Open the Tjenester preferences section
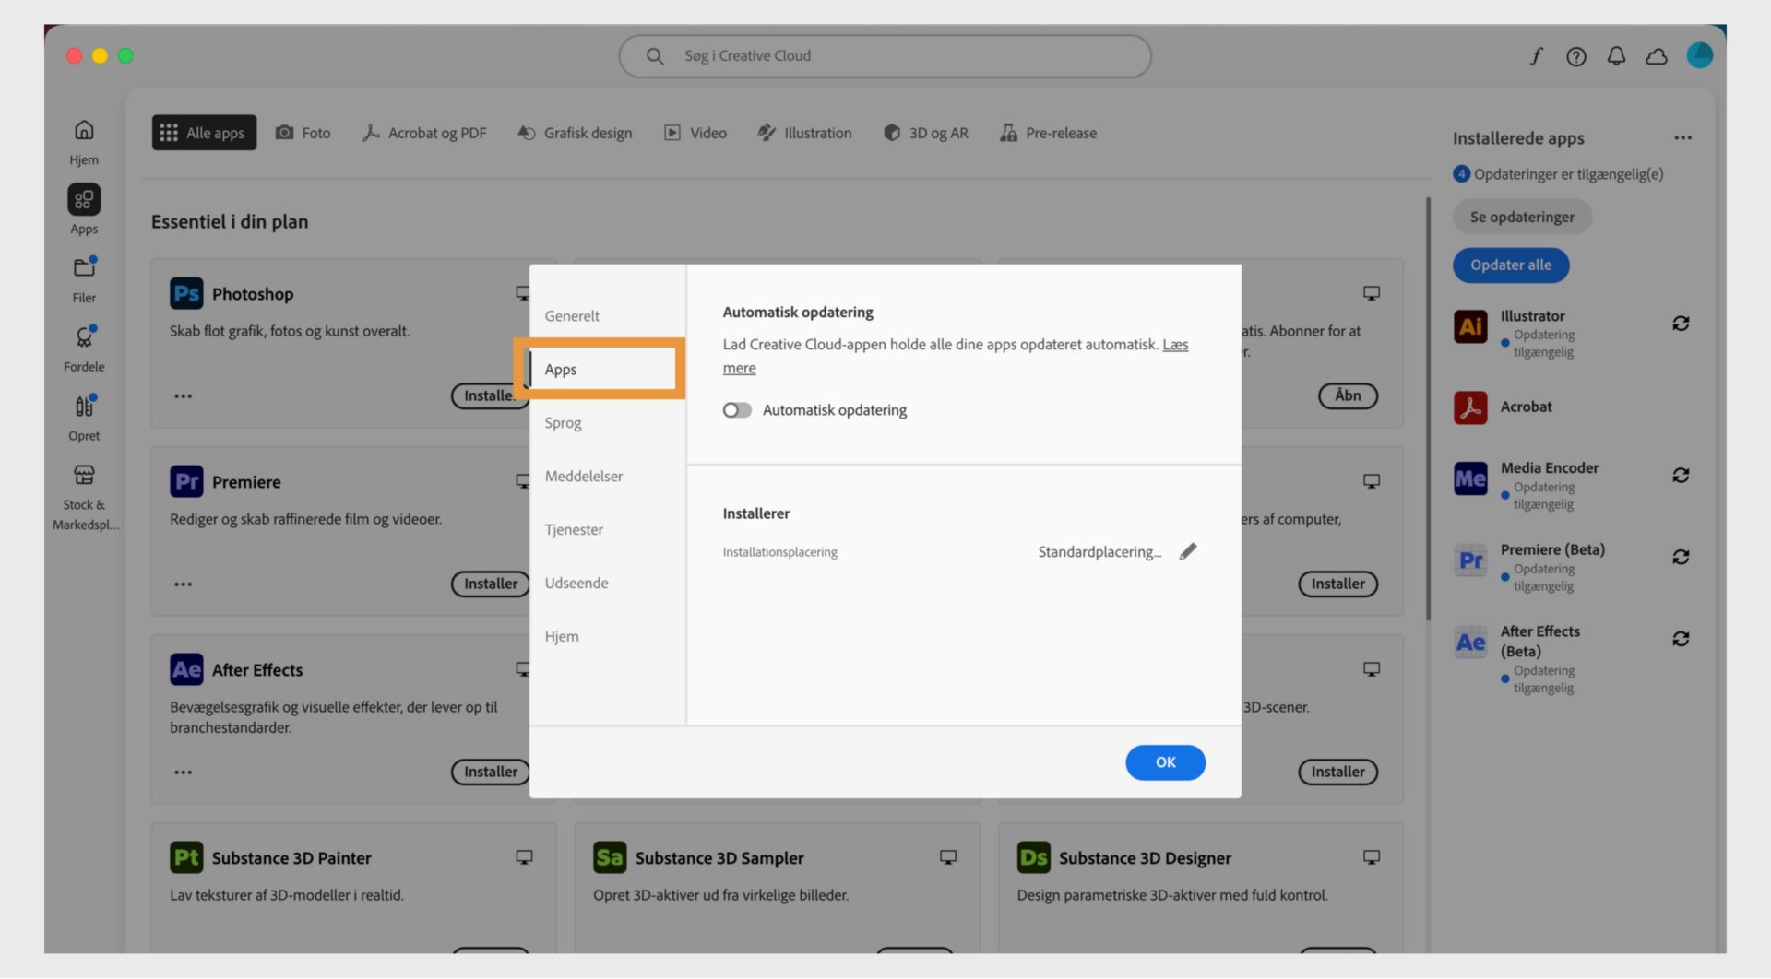This screenshot has width=1771, height=979. pos(574,529)
